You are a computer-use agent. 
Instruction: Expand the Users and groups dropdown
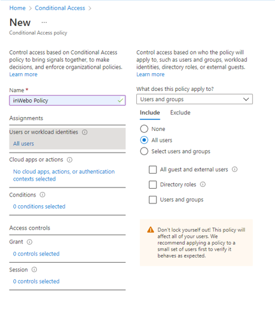194,99
